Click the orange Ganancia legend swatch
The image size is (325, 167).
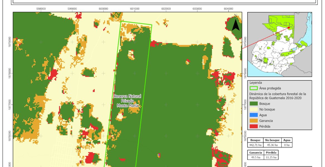(x=254, y=121)
